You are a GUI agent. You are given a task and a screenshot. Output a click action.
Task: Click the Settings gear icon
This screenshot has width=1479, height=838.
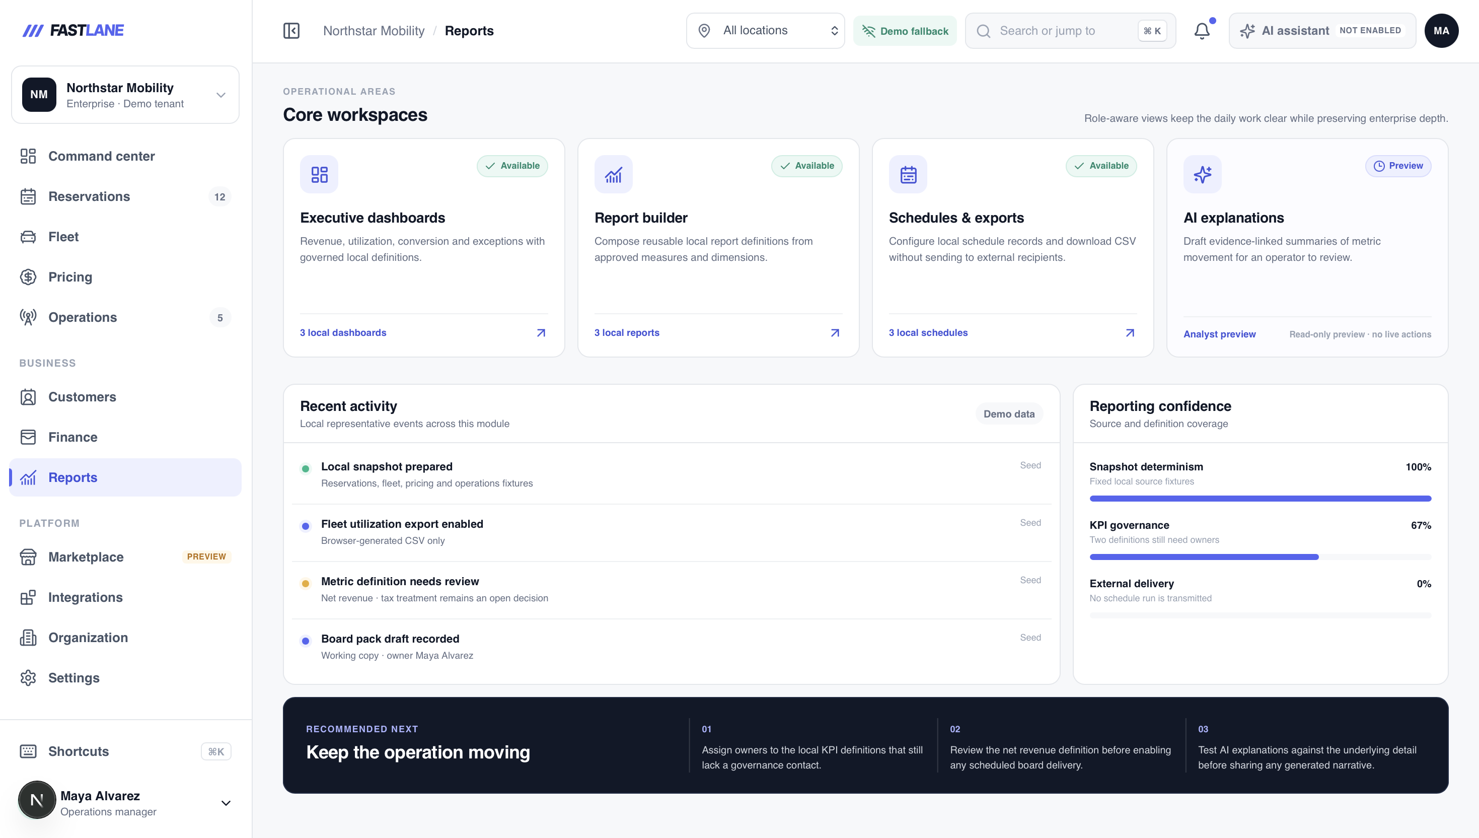click(28, 677)
